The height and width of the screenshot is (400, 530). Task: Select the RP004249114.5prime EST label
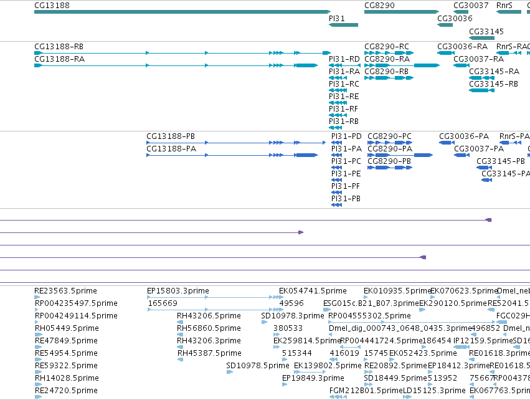(x=77, y=316)
